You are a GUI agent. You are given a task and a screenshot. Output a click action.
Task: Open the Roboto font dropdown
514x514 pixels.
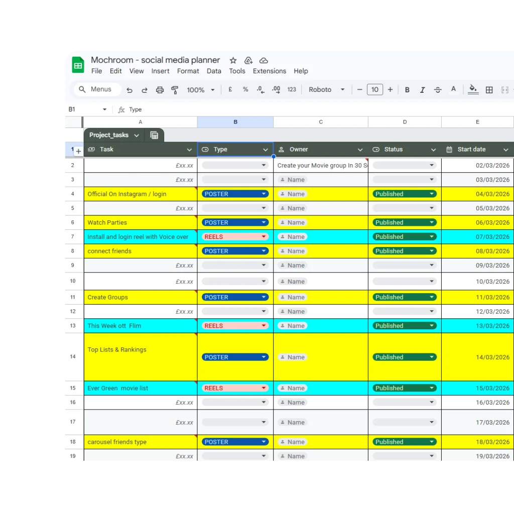(x=327, y=90)
